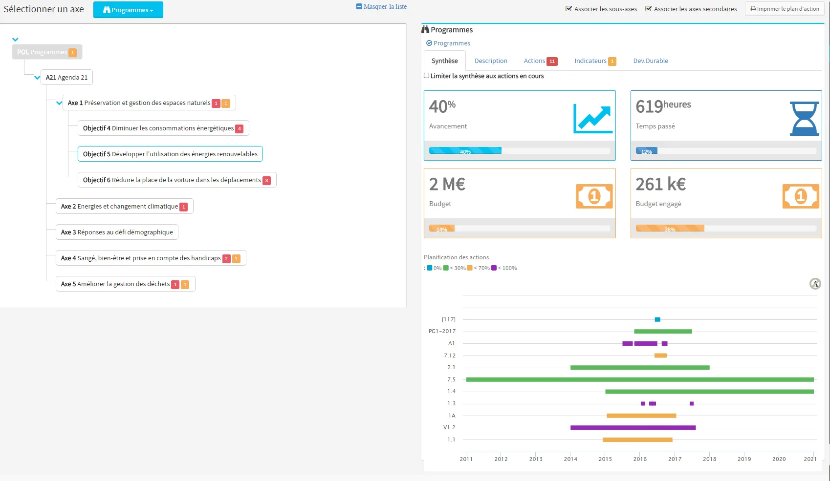Toggle Associer les sous-axes checkbox
830x481 pixels.
tap(569, 9)
